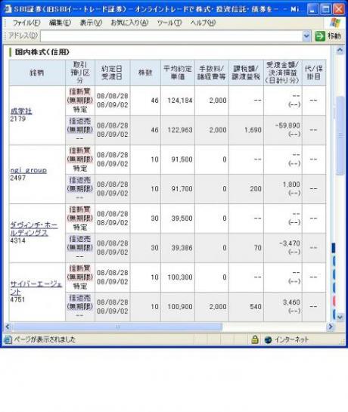
Task: Expand the address bar history dropdown
Action: coord(306,36)
